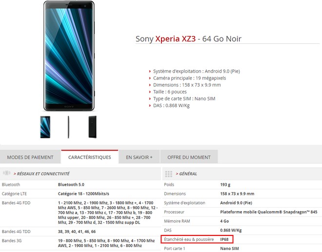Click the Général section header
This screenshot has width=322, height=252.
point(186,174)
